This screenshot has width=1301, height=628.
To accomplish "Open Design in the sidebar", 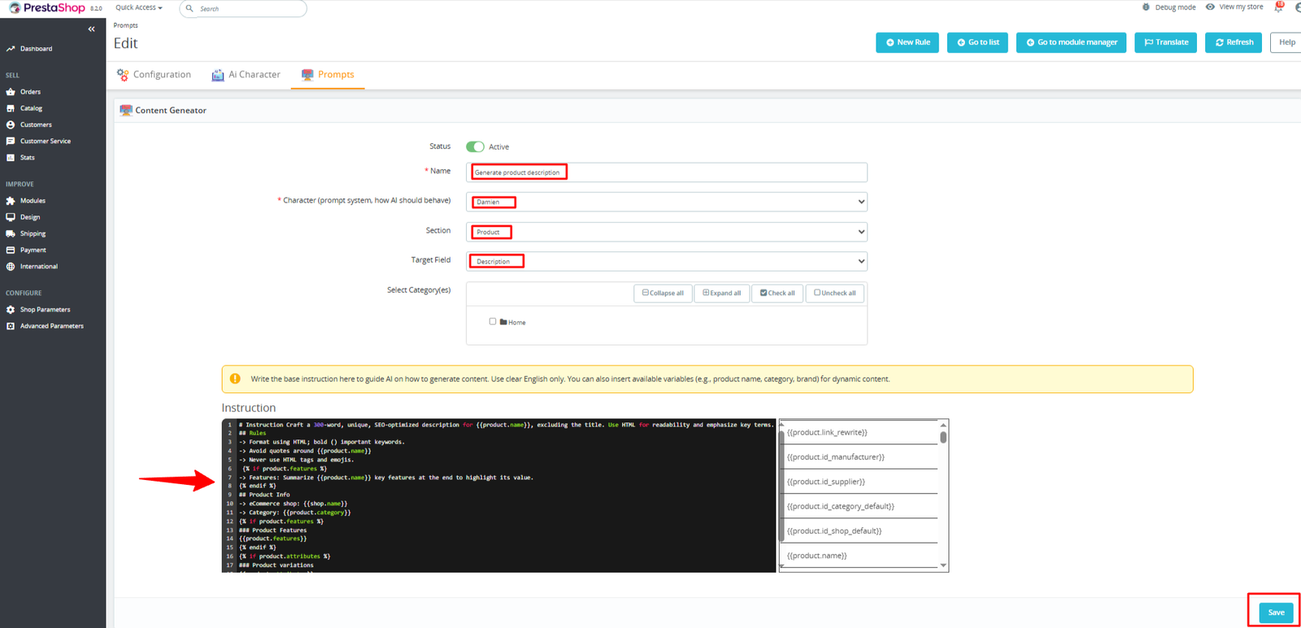I will click(x=30, y=217).
